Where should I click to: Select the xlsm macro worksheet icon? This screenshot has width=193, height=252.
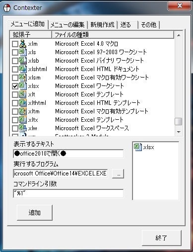[23, 78]
